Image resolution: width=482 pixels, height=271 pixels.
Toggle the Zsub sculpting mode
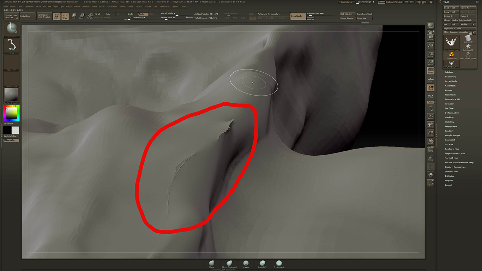(x=141, y=14)
